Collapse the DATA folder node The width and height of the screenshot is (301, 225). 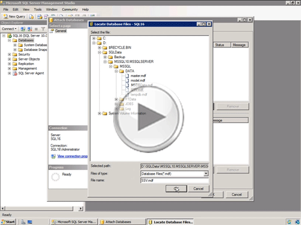point(116,71)
